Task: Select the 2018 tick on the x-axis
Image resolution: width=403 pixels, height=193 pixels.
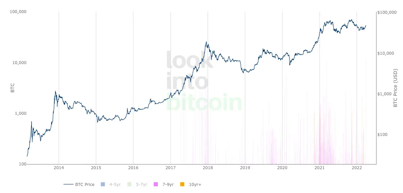Action: point(208,167)
